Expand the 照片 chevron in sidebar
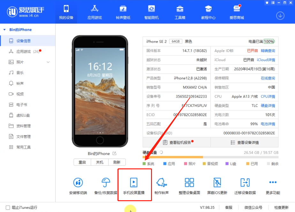The width and height of the screenshot is (295, 212). (48, 62)
